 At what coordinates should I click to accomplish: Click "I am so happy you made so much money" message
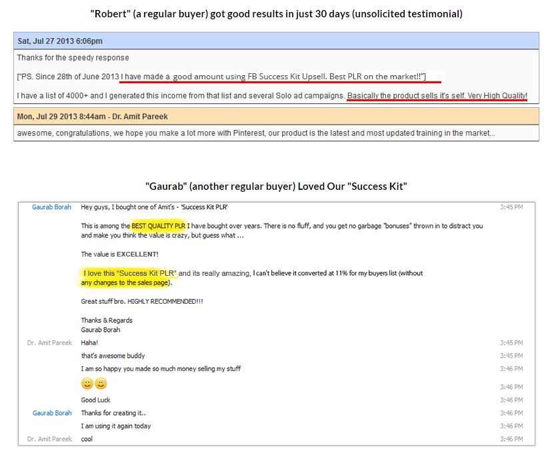click(x=161, y=368)
